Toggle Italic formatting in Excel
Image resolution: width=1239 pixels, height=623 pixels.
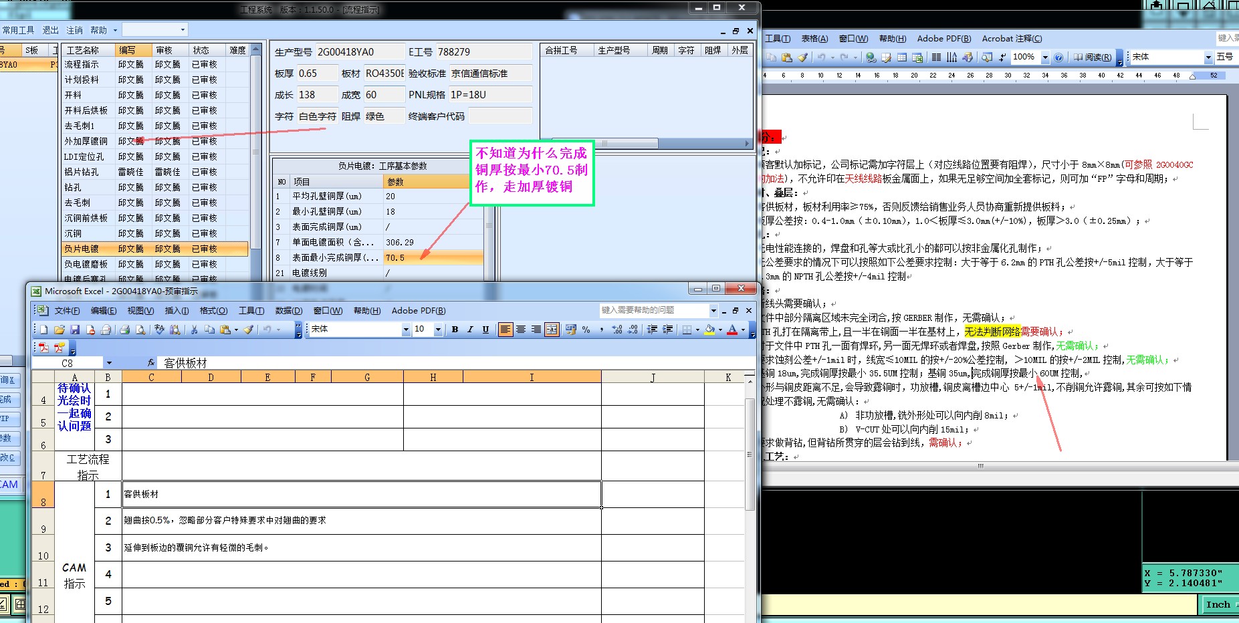coord(470,330)
